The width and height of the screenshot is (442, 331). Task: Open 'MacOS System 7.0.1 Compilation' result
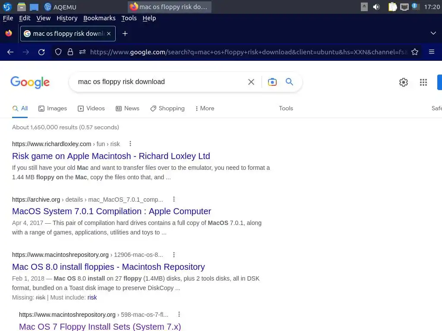click(112, 211)
